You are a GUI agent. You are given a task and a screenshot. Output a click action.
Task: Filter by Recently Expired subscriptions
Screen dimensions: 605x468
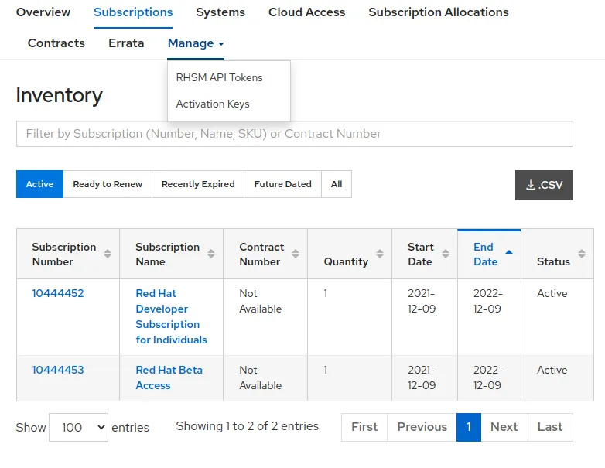[x=198, y=184]
